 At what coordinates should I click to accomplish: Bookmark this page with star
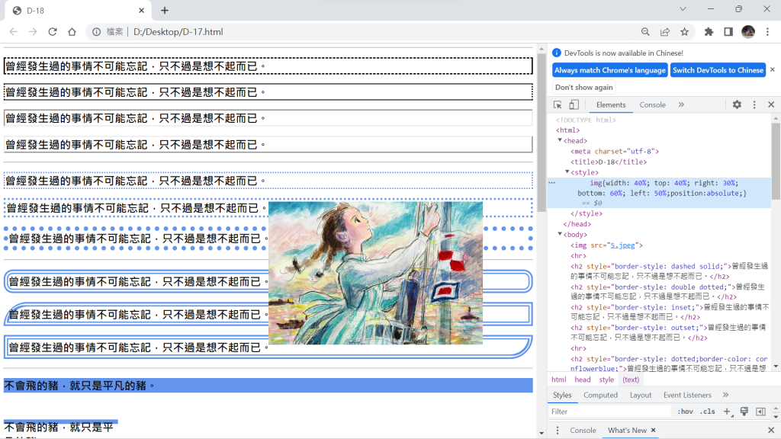(685, 32)
